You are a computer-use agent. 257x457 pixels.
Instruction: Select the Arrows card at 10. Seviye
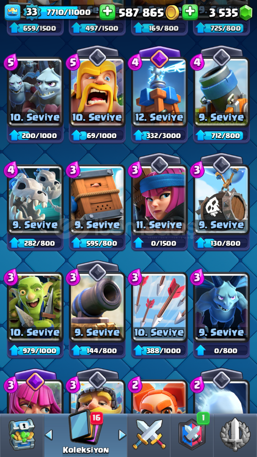click(x=159, y=307)
